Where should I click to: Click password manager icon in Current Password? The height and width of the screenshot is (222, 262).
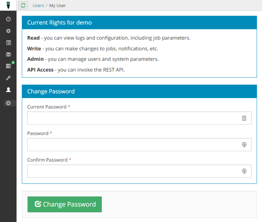coord(244,118)
